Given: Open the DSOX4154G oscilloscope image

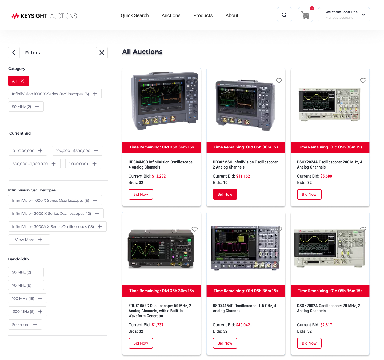Looking at the screenshot, I should pyautogui.click(x=245, y=248).
